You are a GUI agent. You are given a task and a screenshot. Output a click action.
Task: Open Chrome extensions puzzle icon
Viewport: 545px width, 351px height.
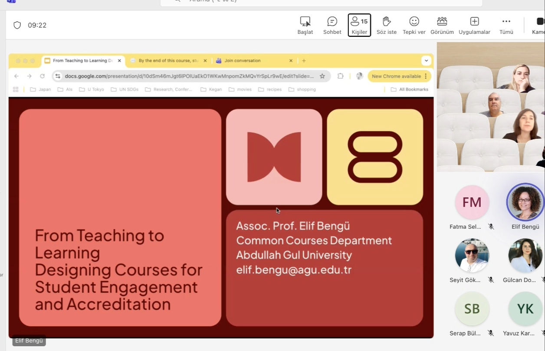click(x=341, y=76)
